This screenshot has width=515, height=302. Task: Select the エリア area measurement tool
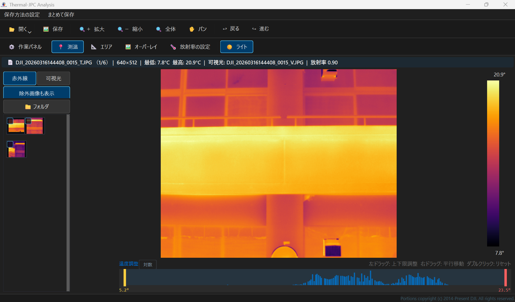pos(102,47)
